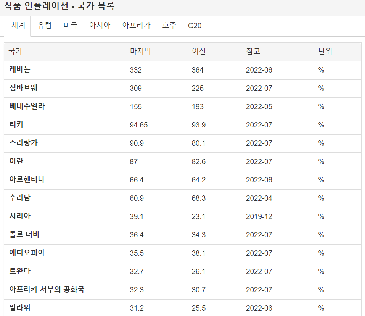365x316 pixels.
Task: Sort by the 단위 column header
Action: coord(325,51)
